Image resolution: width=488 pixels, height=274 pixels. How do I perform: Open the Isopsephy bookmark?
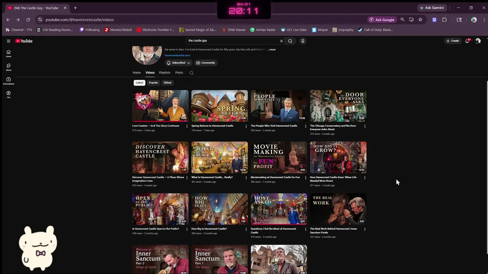pyautogui.click(x=343, y=30)
